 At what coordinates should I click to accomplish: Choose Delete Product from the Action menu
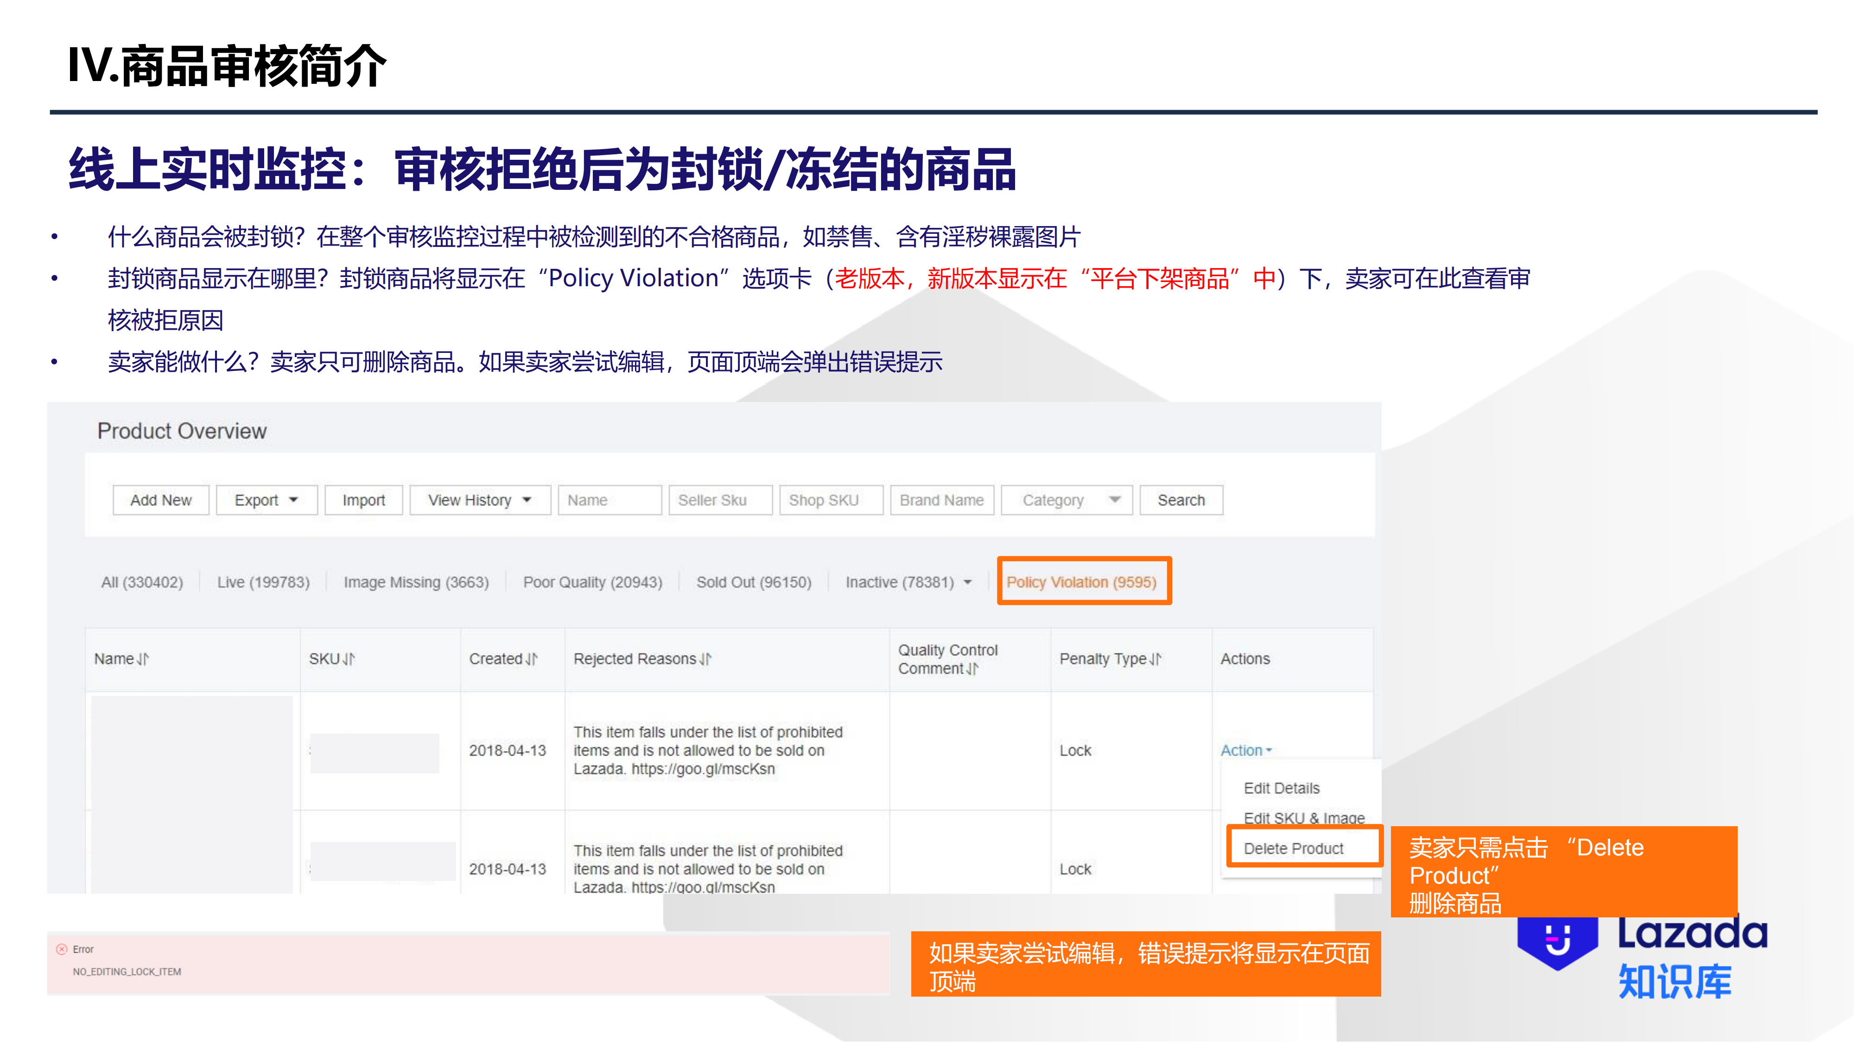pos(1293,848)
